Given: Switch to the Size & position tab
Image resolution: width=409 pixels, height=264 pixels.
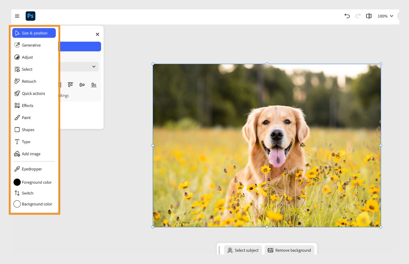Looking at the screenshot, I should pos(34,33).
